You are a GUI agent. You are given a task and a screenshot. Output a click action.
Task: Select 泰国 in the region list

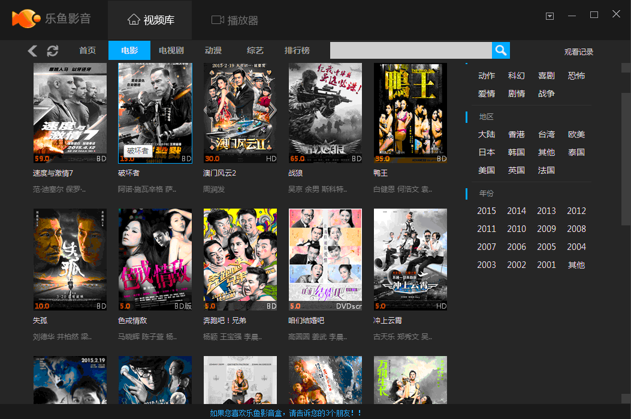[x=576, y=152]
